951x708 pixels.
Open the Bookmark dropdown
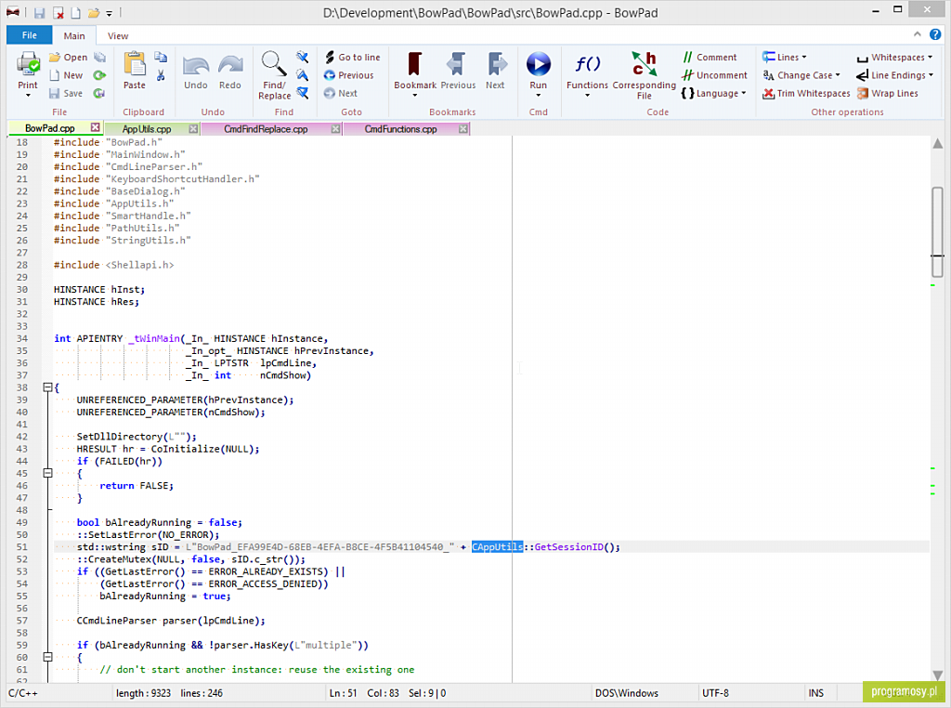415,96
